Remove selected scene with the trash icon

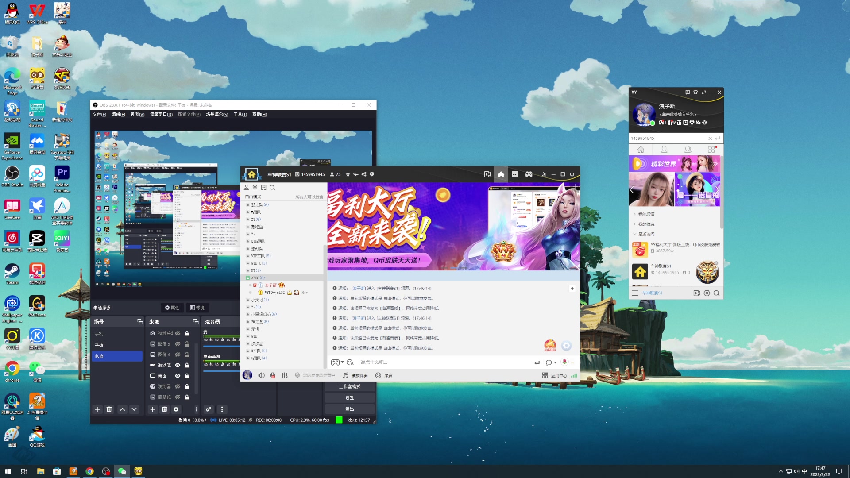[109, 409]
